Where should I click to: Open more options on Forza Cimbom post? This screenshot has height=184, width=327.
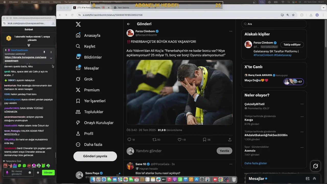coord(231,31)
